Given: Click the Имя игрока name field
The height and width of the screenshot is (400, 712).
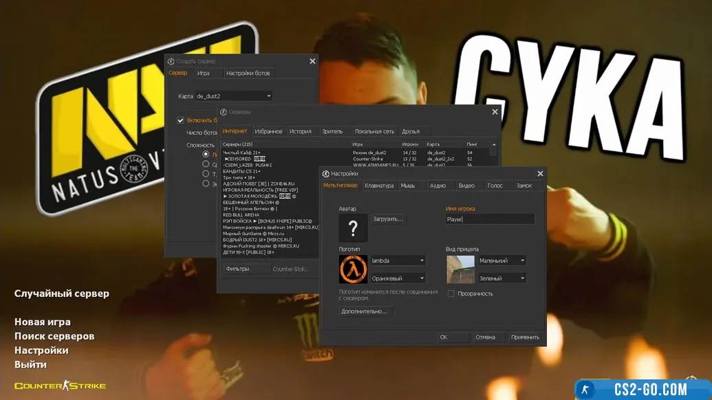Looking at the screenshot, I should pyautogui.click(x=490, y=219).
